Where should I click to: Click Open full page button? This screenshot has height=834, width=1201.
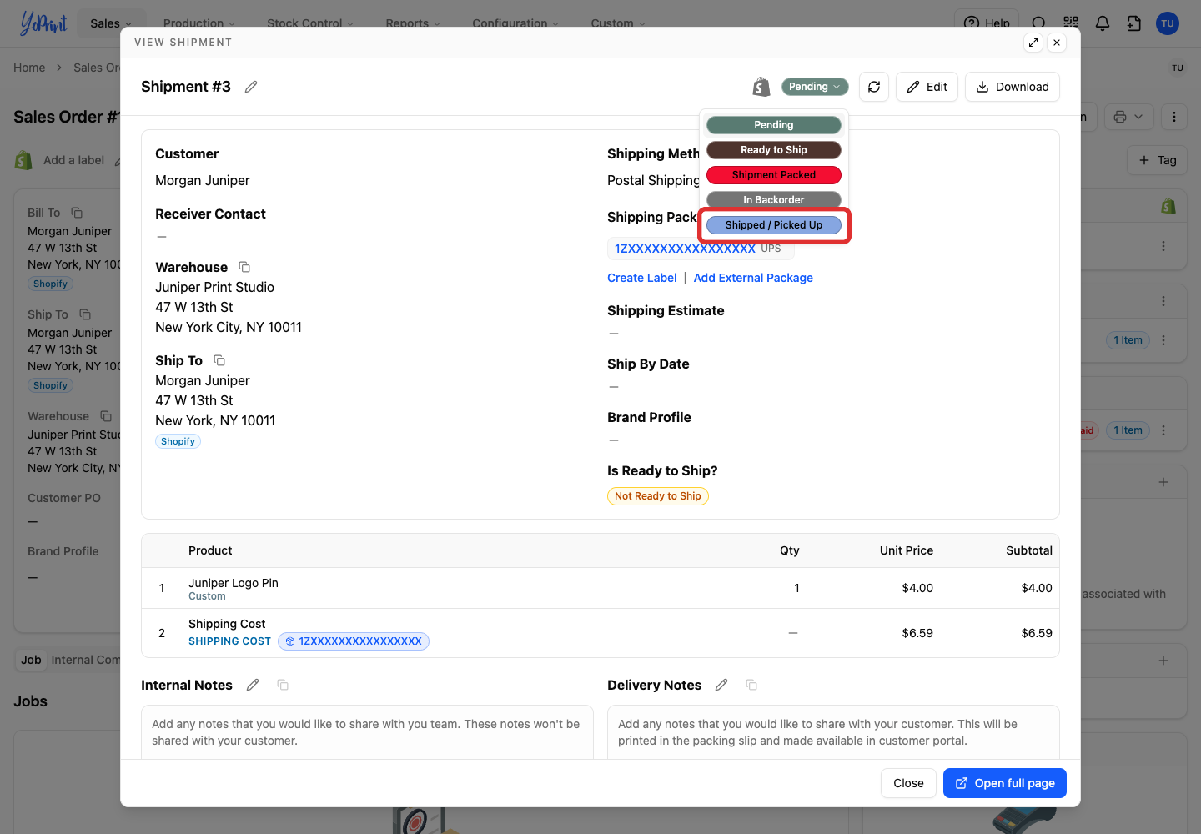(1005, 783)
